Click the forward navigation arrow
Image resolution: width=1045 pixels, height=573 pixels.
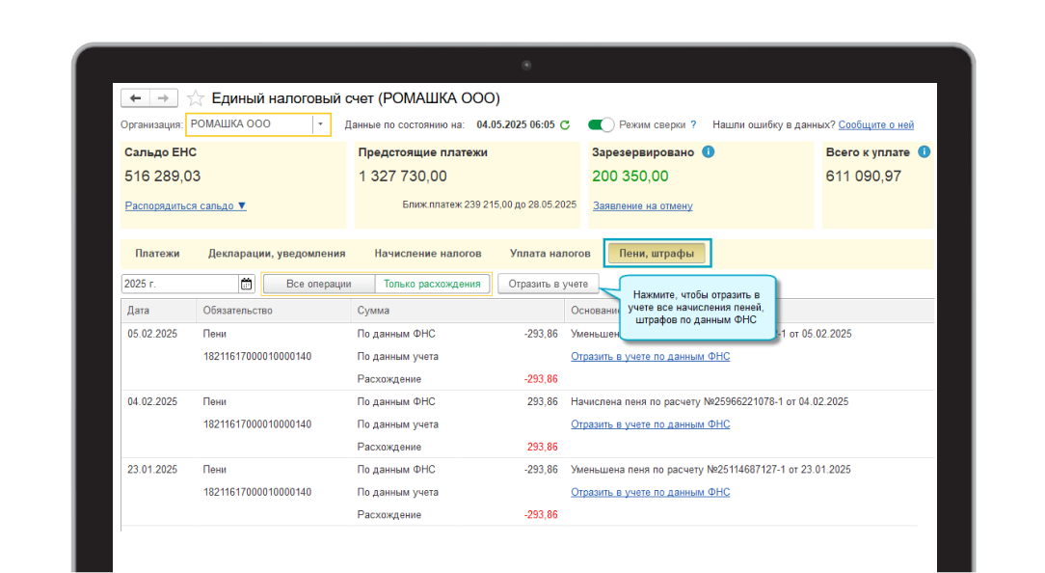click(164, 98)
